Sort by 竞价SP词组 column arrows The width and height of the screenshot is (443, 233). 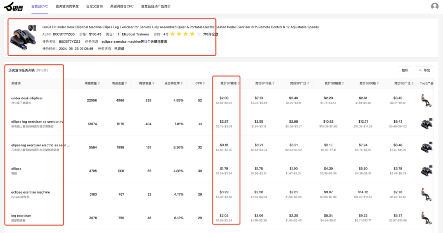[274, 83]
